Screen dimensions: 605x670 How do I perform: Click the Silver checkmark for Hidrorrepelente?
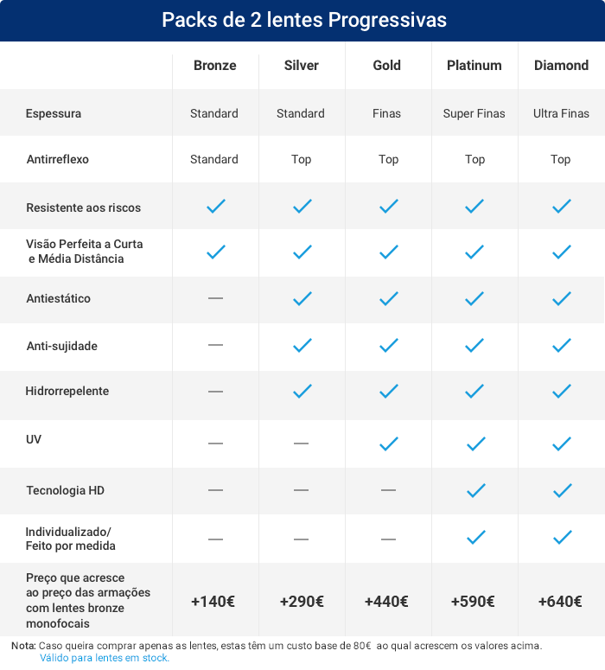click(x=302, y=391)
